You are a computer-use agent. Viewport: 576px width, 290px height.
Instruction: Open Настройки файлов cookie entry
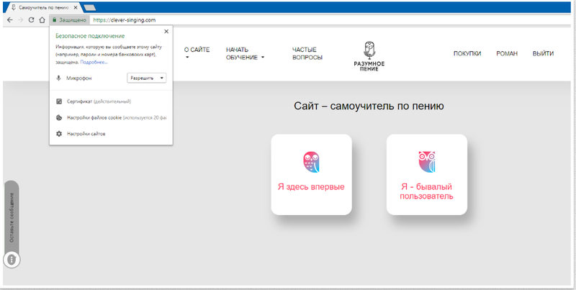pos(117,118)
